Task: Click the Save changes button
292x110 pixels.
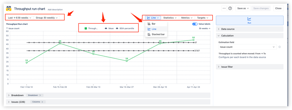Action: pos(261,8)
